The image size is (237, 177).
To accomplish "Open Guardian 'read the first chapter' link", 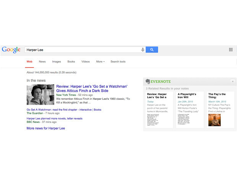I will [64, 110].
